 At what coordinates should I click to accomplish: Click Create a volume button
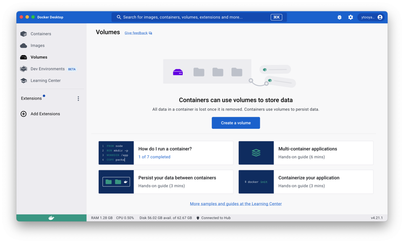point(236,123)
